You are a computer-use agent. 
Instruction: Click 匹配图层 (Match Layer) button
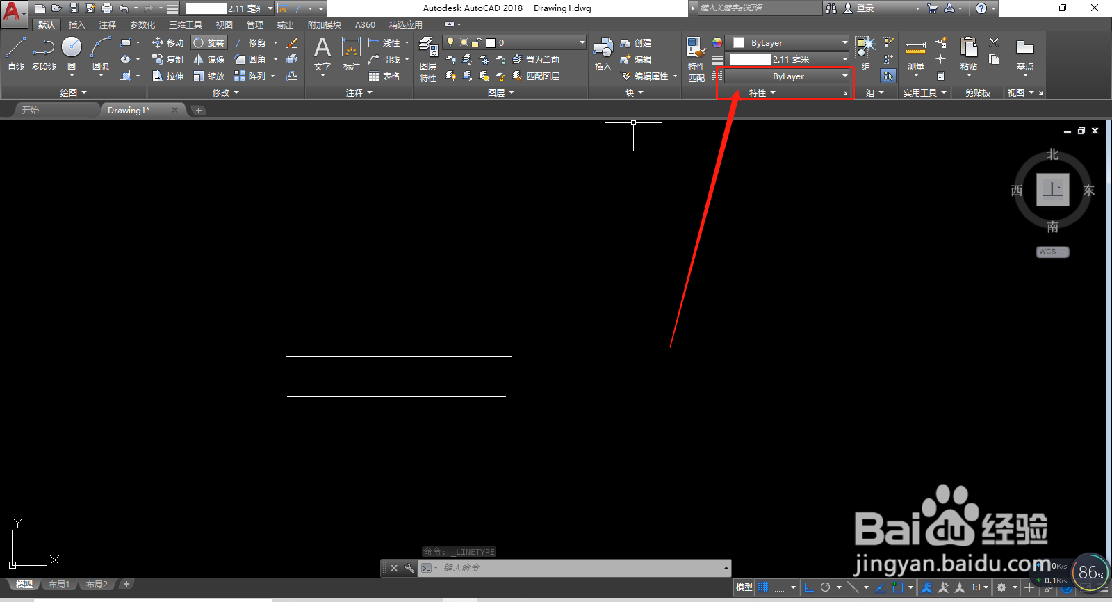536,76
